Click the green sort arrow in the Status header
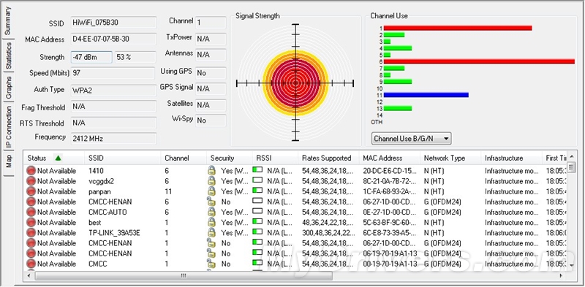Screen dimensions: 585x287 (x=58, y=158)
